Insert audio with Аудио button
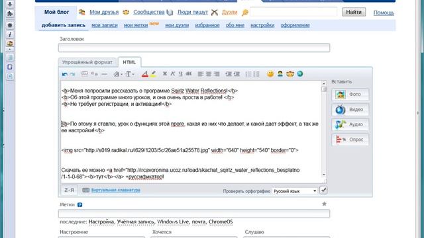This screenshot has height=238, width=424. (350, 124)
